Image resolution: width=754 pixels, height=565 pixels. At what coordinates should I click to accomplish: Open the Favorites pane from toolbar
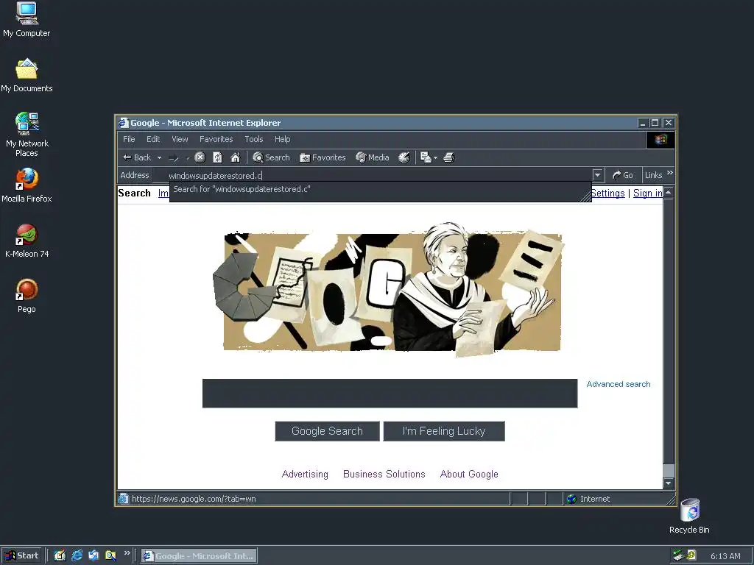point(323,157)
